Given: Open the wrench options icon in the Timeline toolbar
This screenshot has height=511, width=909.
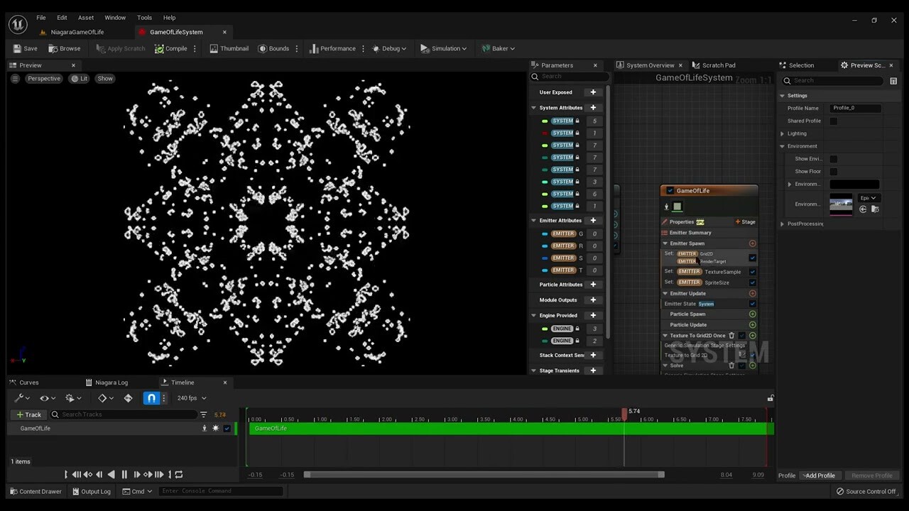Looking at the screenshot, I should click(19, 398).
